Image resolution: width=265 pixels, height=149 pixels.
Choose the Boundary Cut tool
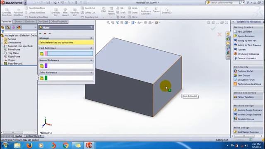coord(89,17)
